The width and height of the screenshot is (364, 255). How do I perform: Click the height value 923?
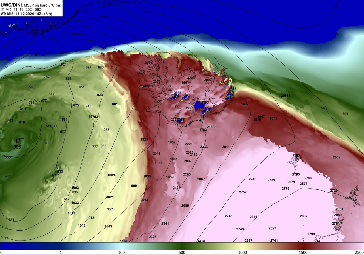click(x=100, y=95)
